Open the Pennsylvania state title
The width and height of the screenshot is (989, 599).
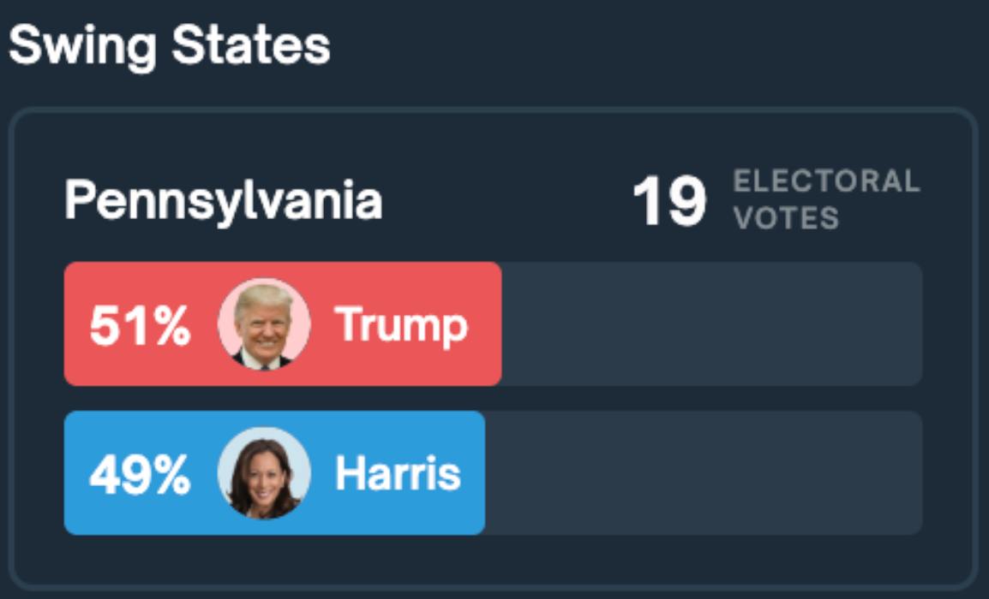tap(224, 200)
